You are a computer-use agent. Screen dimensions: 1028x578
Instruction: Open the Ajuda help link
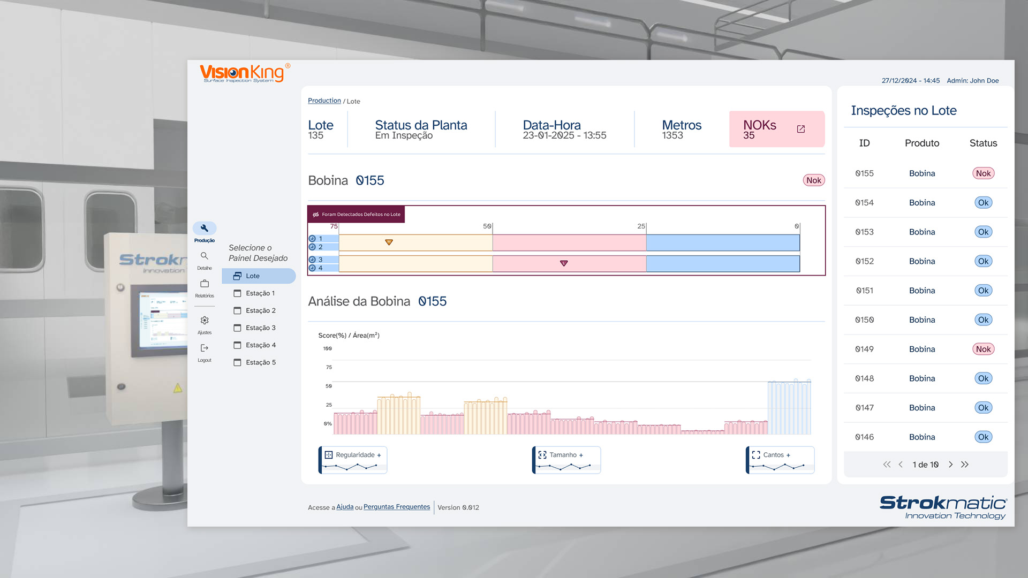click(345, 507)
